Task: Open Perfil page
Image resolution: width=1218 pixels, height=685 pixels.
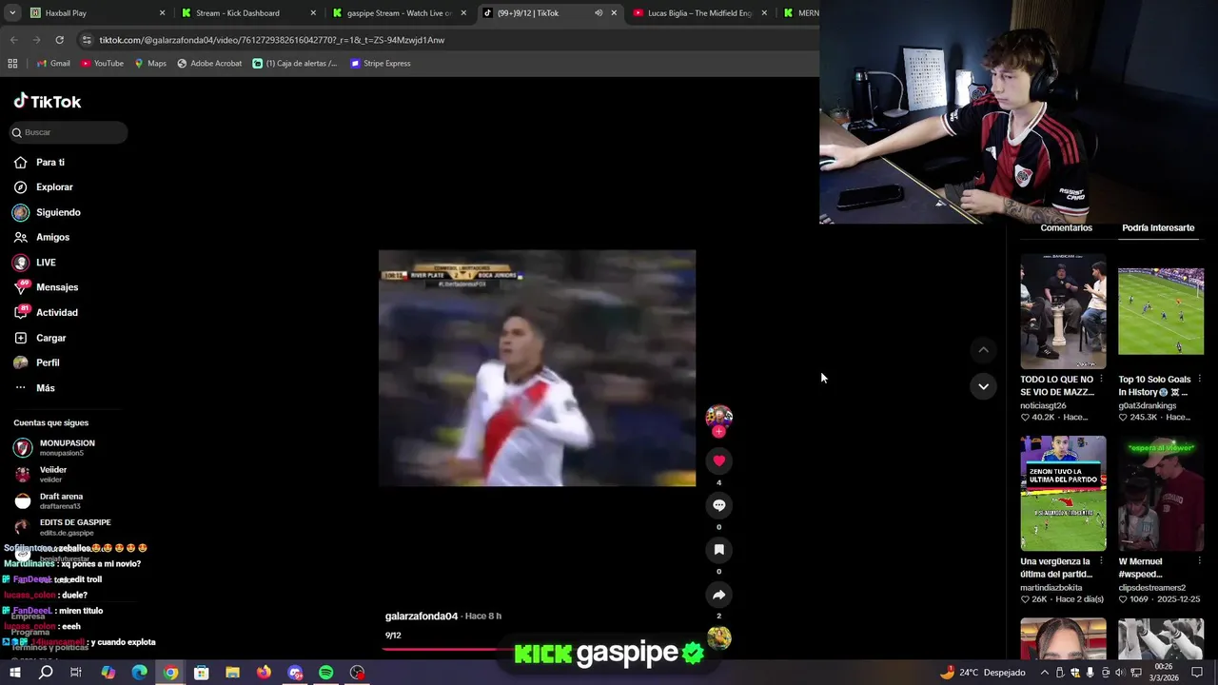Action: coord(37,362)
